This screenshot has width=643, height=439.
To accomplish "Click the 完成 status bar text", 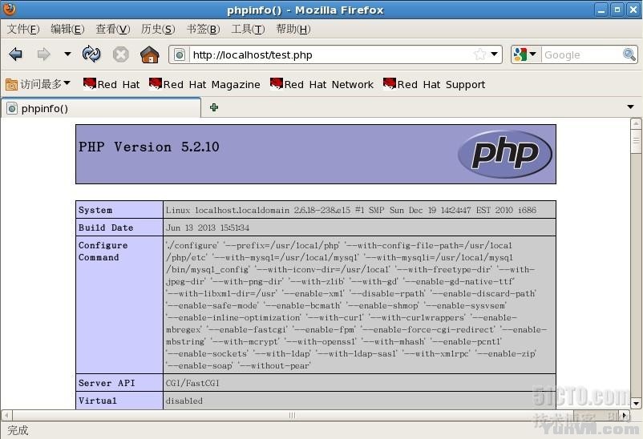I will 18,430.
